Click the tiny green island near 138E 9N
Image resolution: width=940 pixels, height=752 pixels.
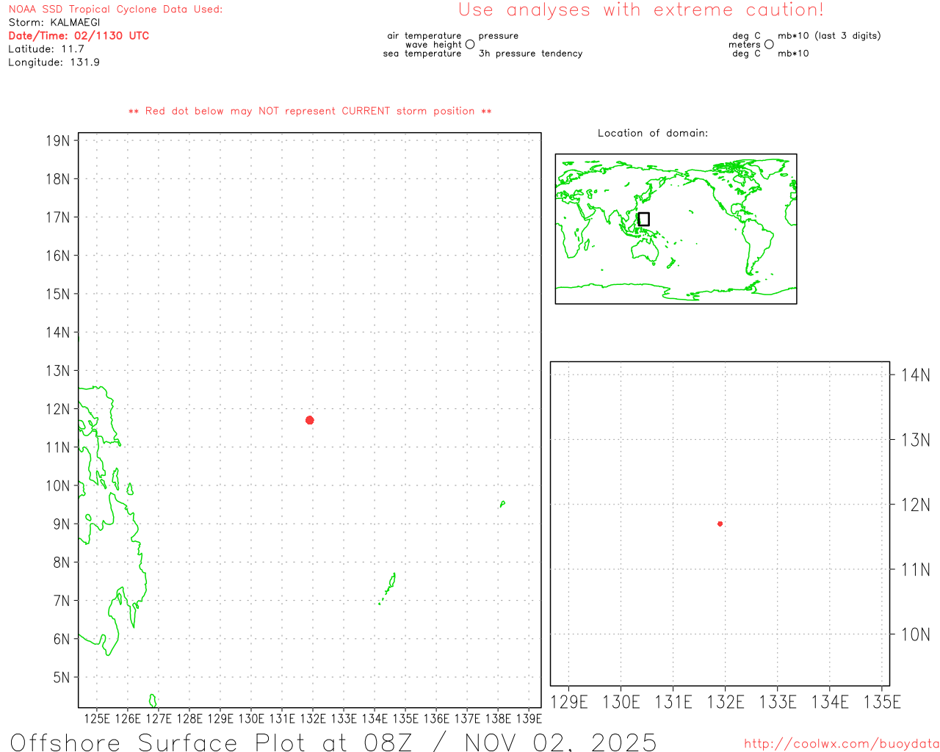click(x=502, y=504)
